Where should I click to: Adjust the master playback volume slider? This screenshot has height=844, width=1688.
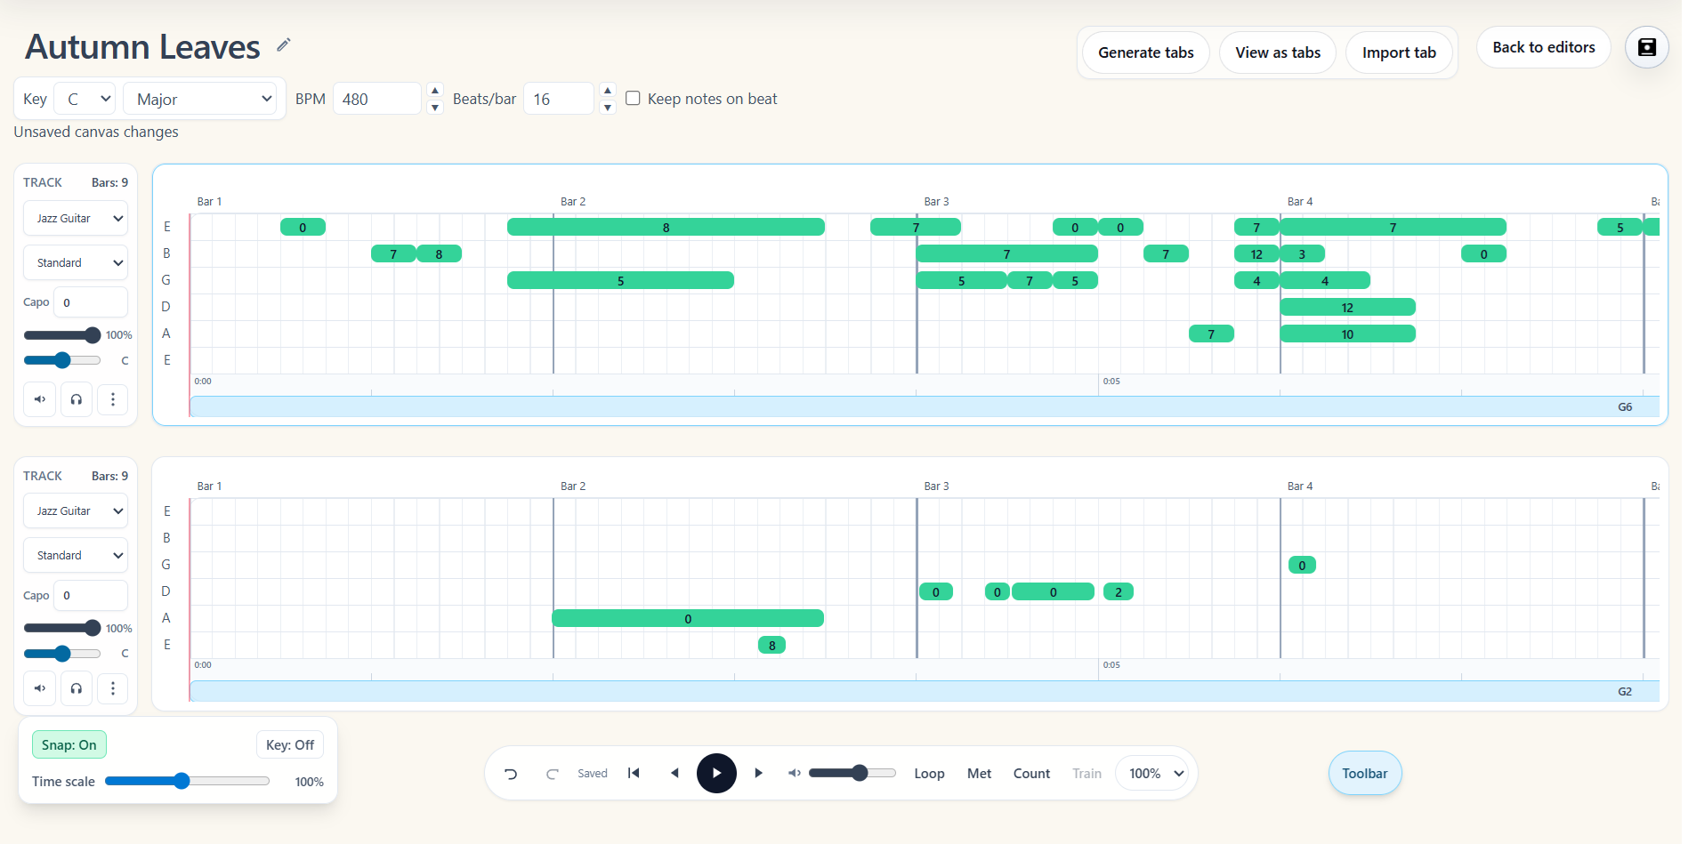(x=852, y=773)
